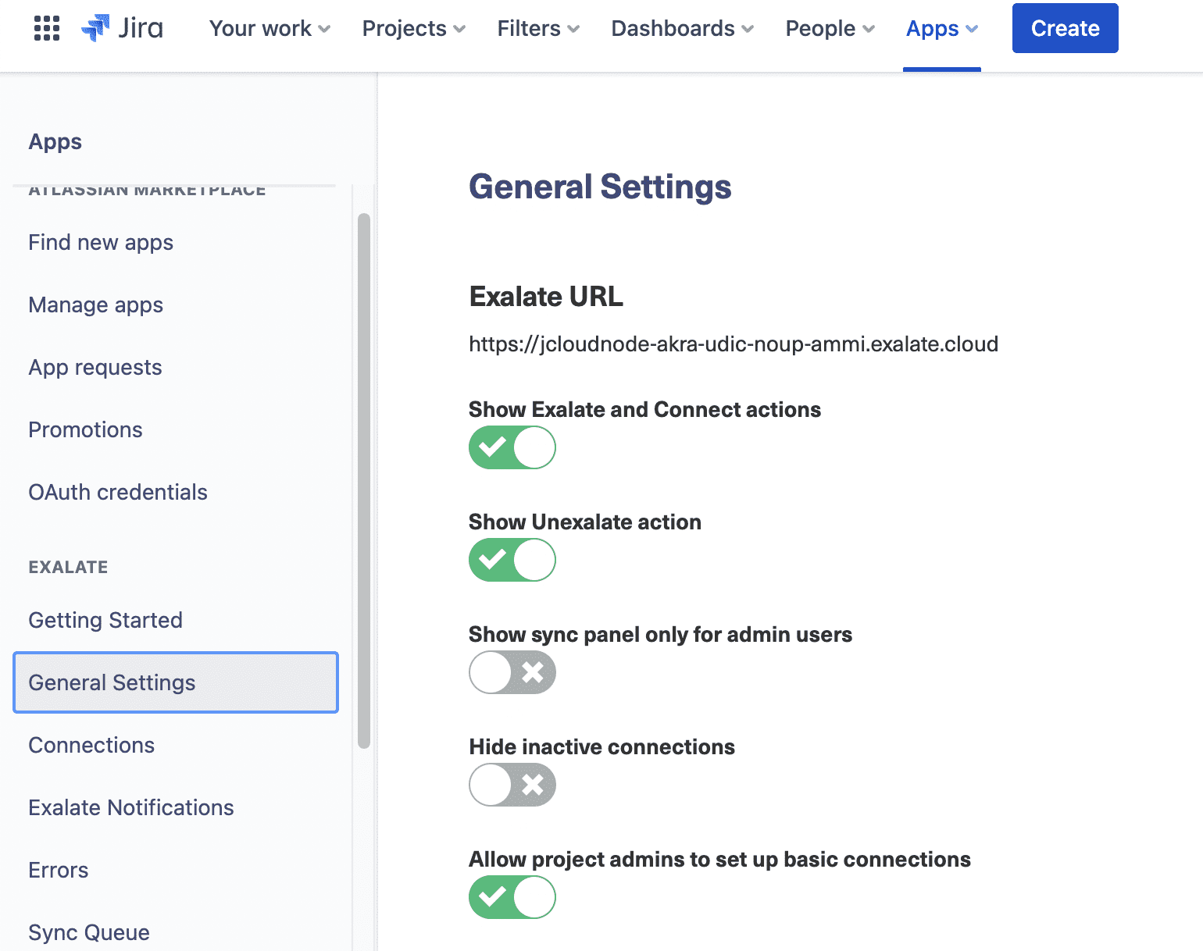Navigate to Manage apps
Viewport: 1203px width, 951px height.
[95, 305]
